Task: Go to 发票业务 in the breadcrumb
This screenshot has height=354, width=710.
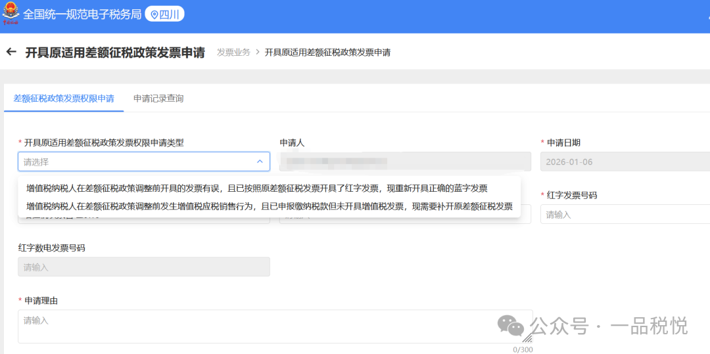Action: click(x=233, y=53)
